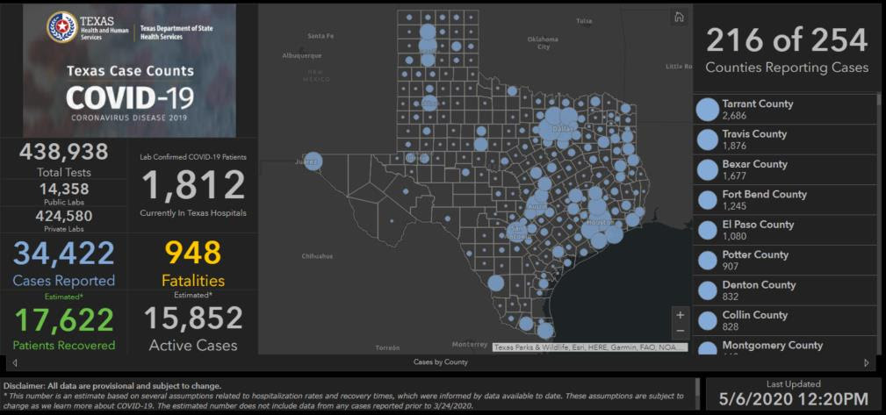
Task: Click the blue circle beside Tarrant County
Action: 707,110
